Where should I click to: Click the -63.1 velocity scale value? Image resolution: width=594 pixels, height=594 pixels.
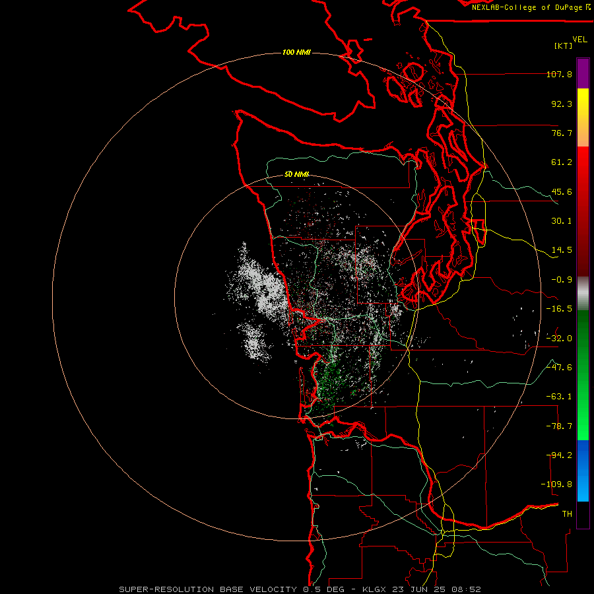[x=559, y=397]
